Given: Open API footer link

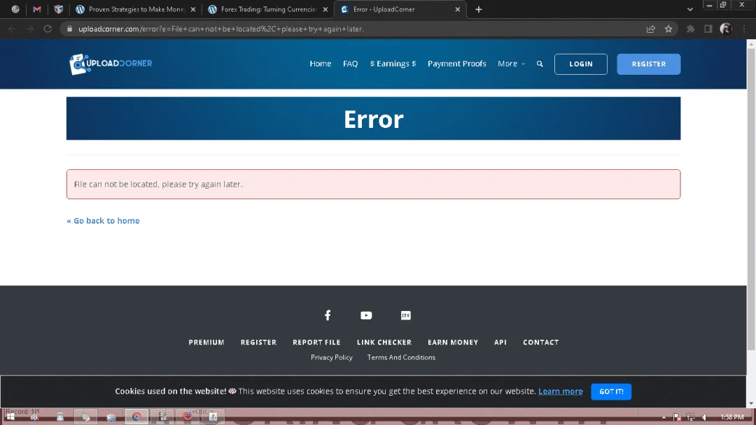Looking at the screenshot, I should point(500,343).
